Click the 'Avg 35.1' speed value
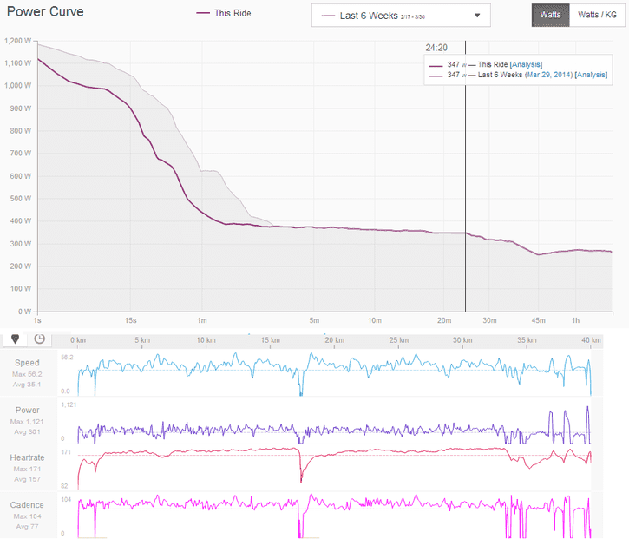The height and width of the screenshot is (539, 629). click(27, 385)
